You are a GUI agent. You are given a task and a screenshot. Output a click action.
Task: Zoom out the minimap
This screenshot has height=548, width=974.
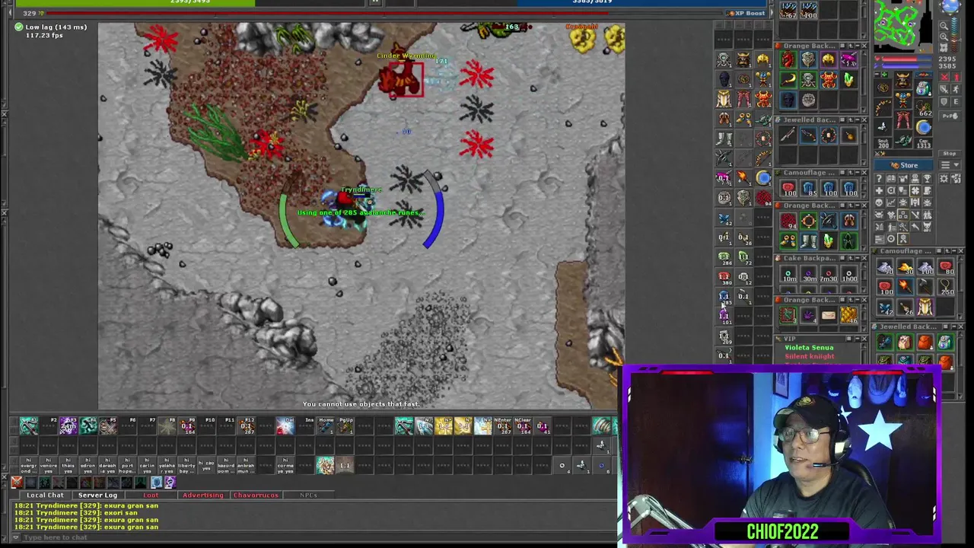(944, 26)
